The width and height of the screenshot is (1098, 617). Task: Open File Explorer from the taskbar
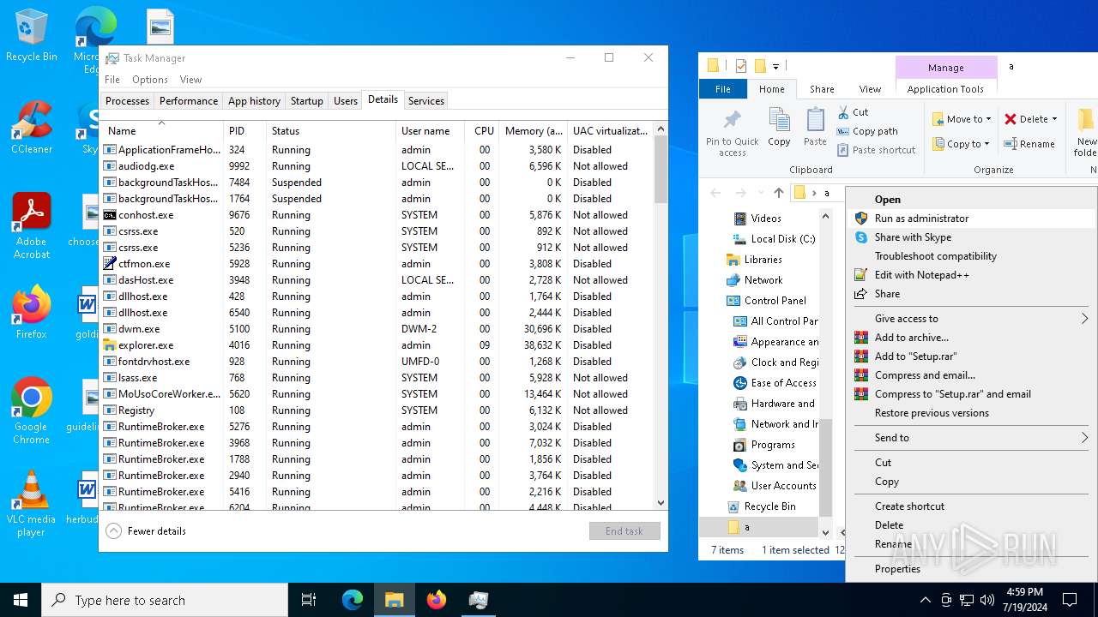click(x=394, y=600)
